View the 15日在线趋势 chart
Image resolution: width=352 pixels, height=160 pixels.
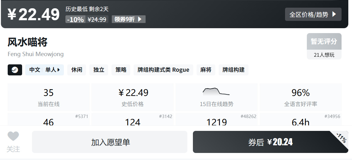click(217, 97)
